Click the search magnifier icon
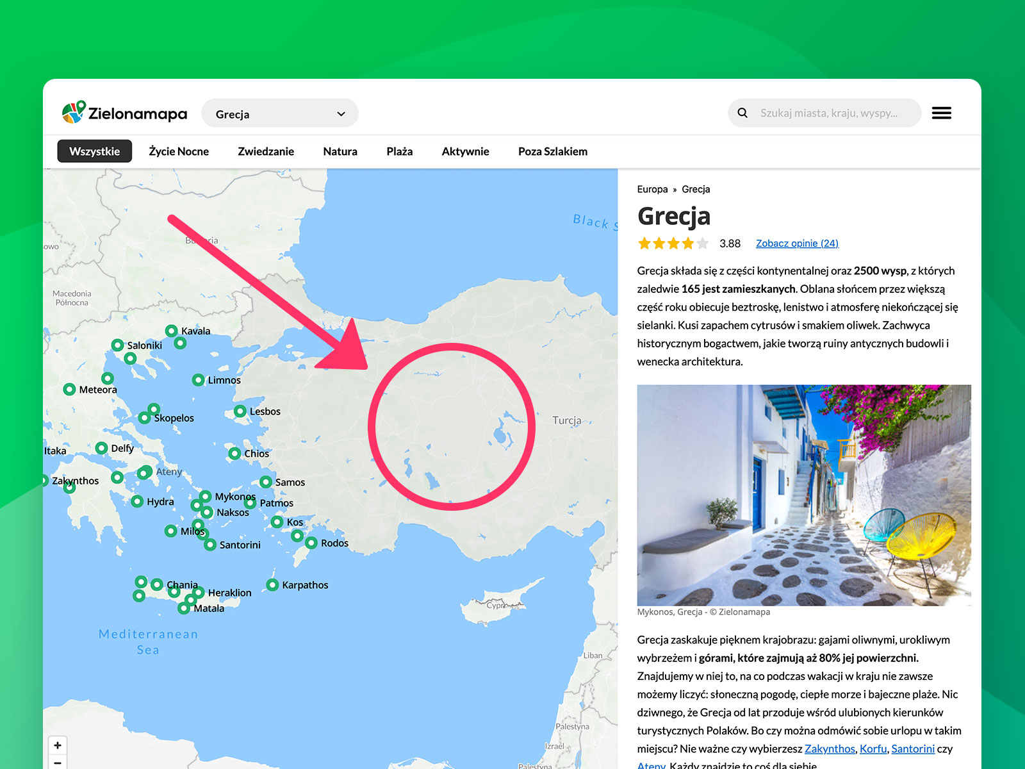 pyautogui.click(x=742, y=113)
